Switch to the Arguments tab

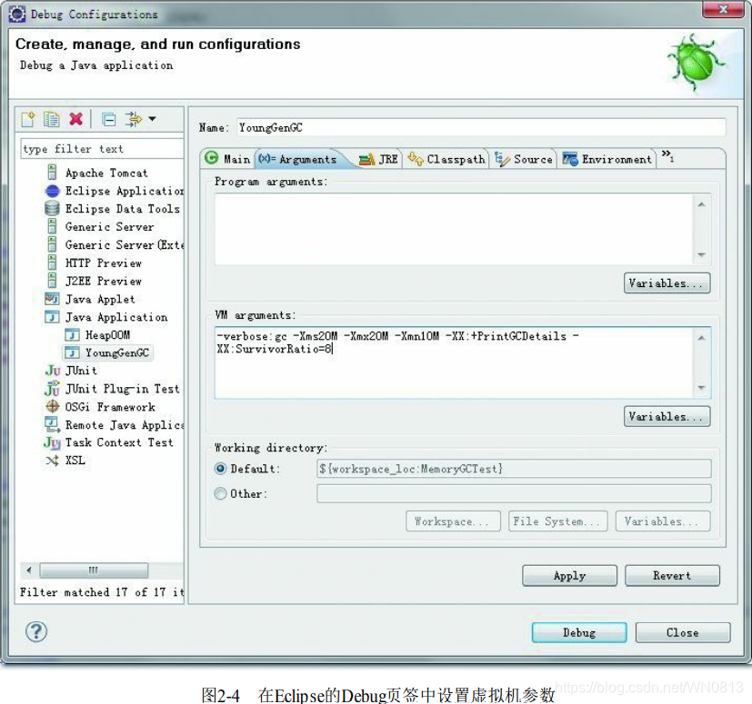coord(297,159)
